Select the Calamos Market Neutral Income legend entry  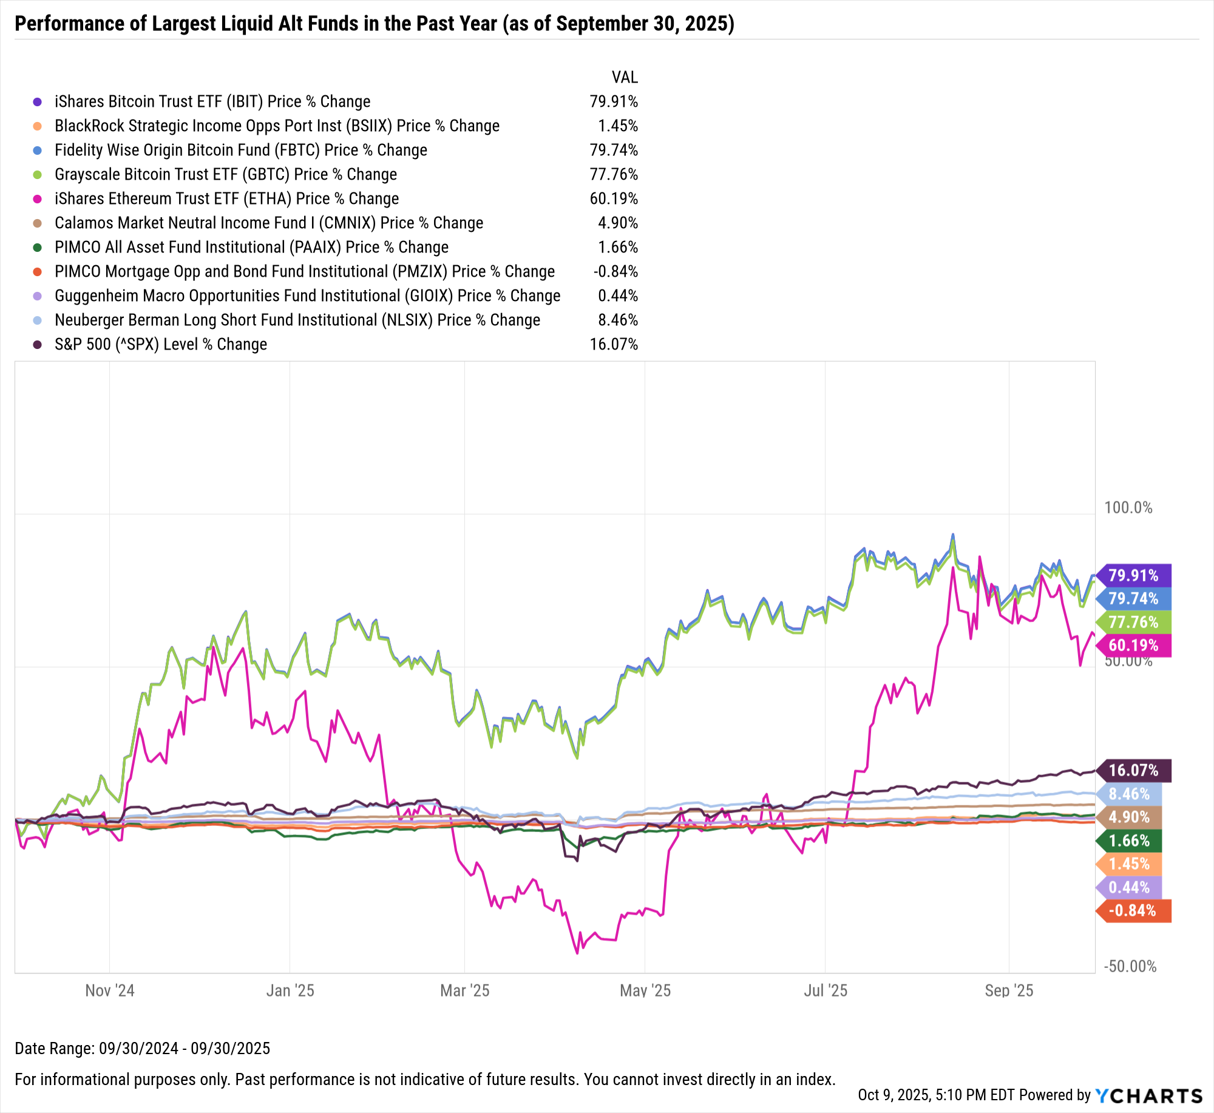(269, 223)
